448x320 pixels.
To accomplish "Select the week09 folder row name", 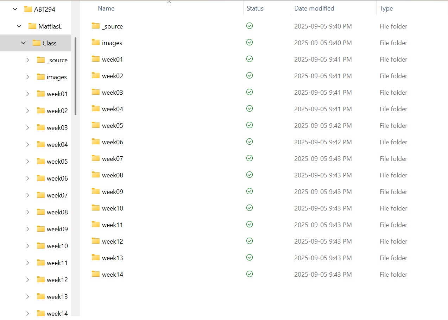I will 112,192.
